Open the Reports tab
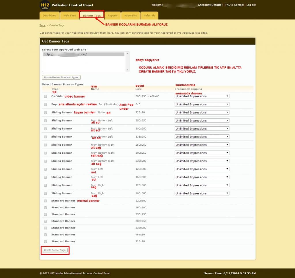The height and width of the screenshot is (278, 295). [x=113, y=16]
